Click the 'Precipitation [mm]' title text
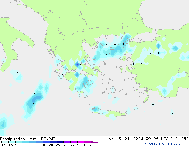Screen dimensions: 189x146 pos(19,139)
